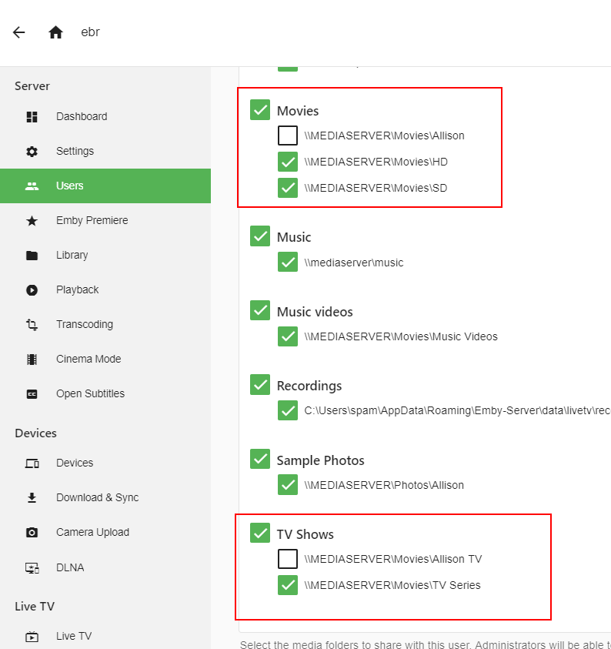The height and width of the screenshot is (649, 611).
Task: Open the Cinema Mode page
Action: [88, 360]
